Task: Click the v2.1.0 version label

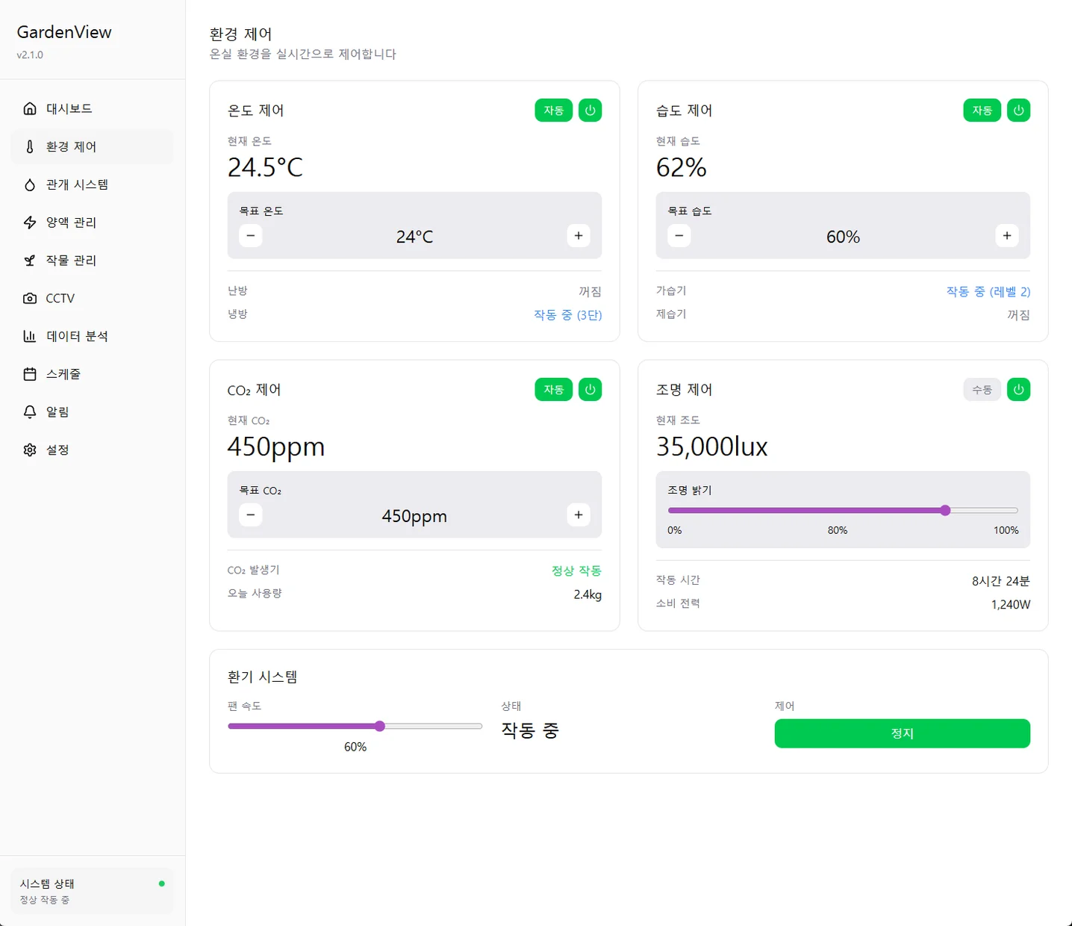Action: [x=30, y=55]
